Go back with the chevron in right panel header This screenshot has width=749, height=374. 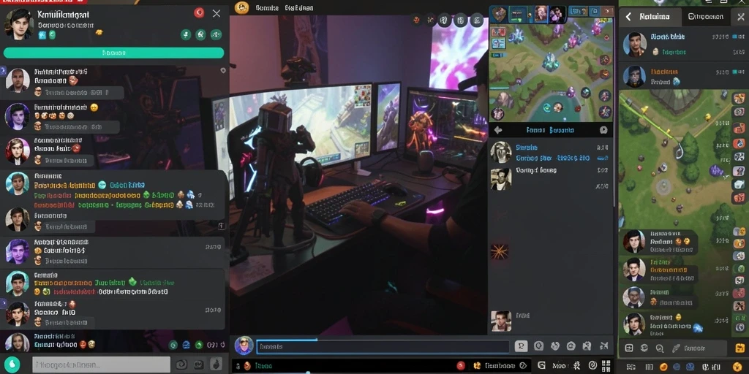pos(628,18)
